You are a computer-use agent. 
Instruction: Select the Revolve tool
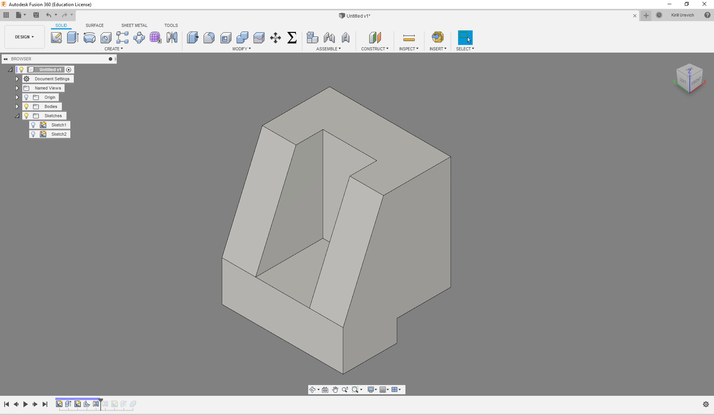coord(89,38)
